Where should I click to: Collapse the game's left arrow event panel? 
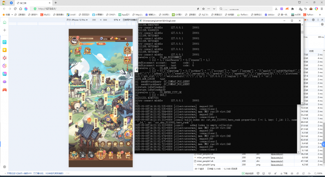(71, 51)
